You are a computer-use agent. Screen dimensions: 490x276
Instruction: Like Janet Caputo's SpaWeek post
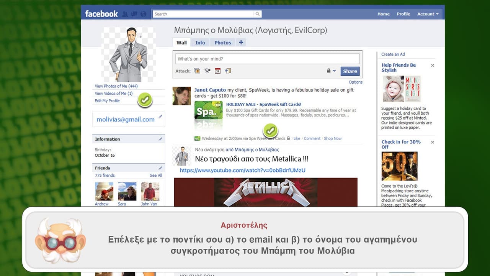click(x=297, y=138)
